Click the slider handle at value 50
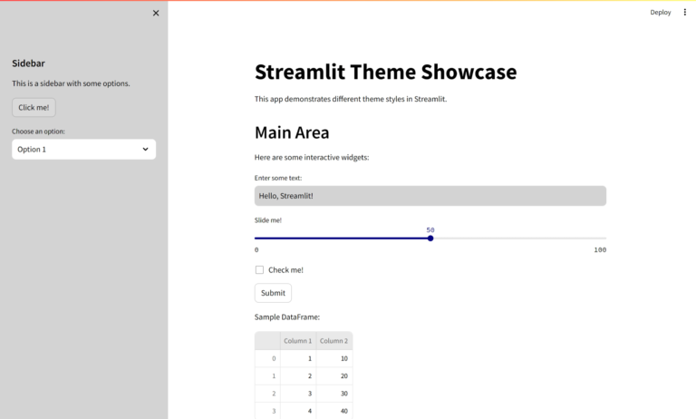696x419 pixels. 430,239
